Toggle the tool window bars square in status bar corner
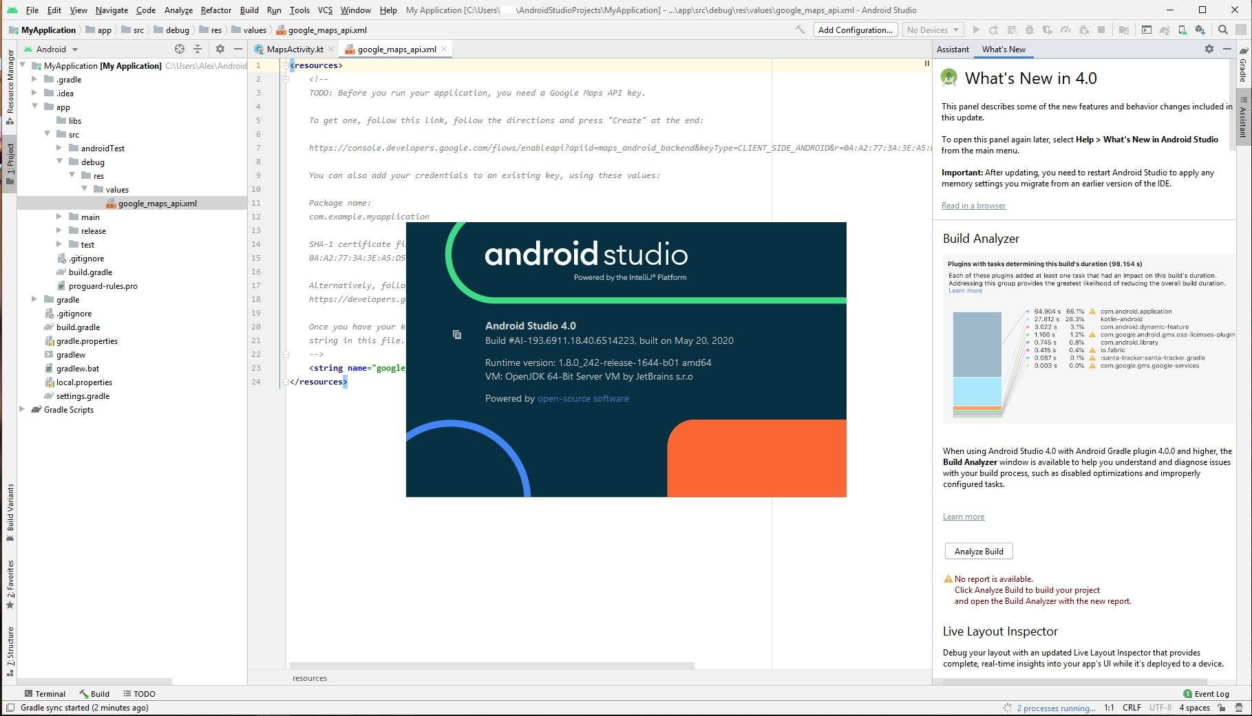 pos(10,708)
